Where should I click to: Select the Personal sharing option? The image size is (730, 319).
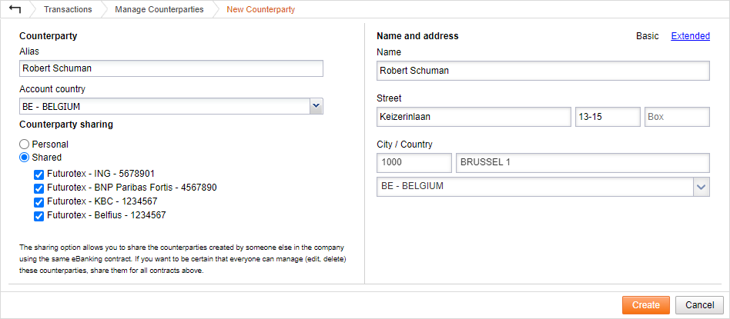25,144
